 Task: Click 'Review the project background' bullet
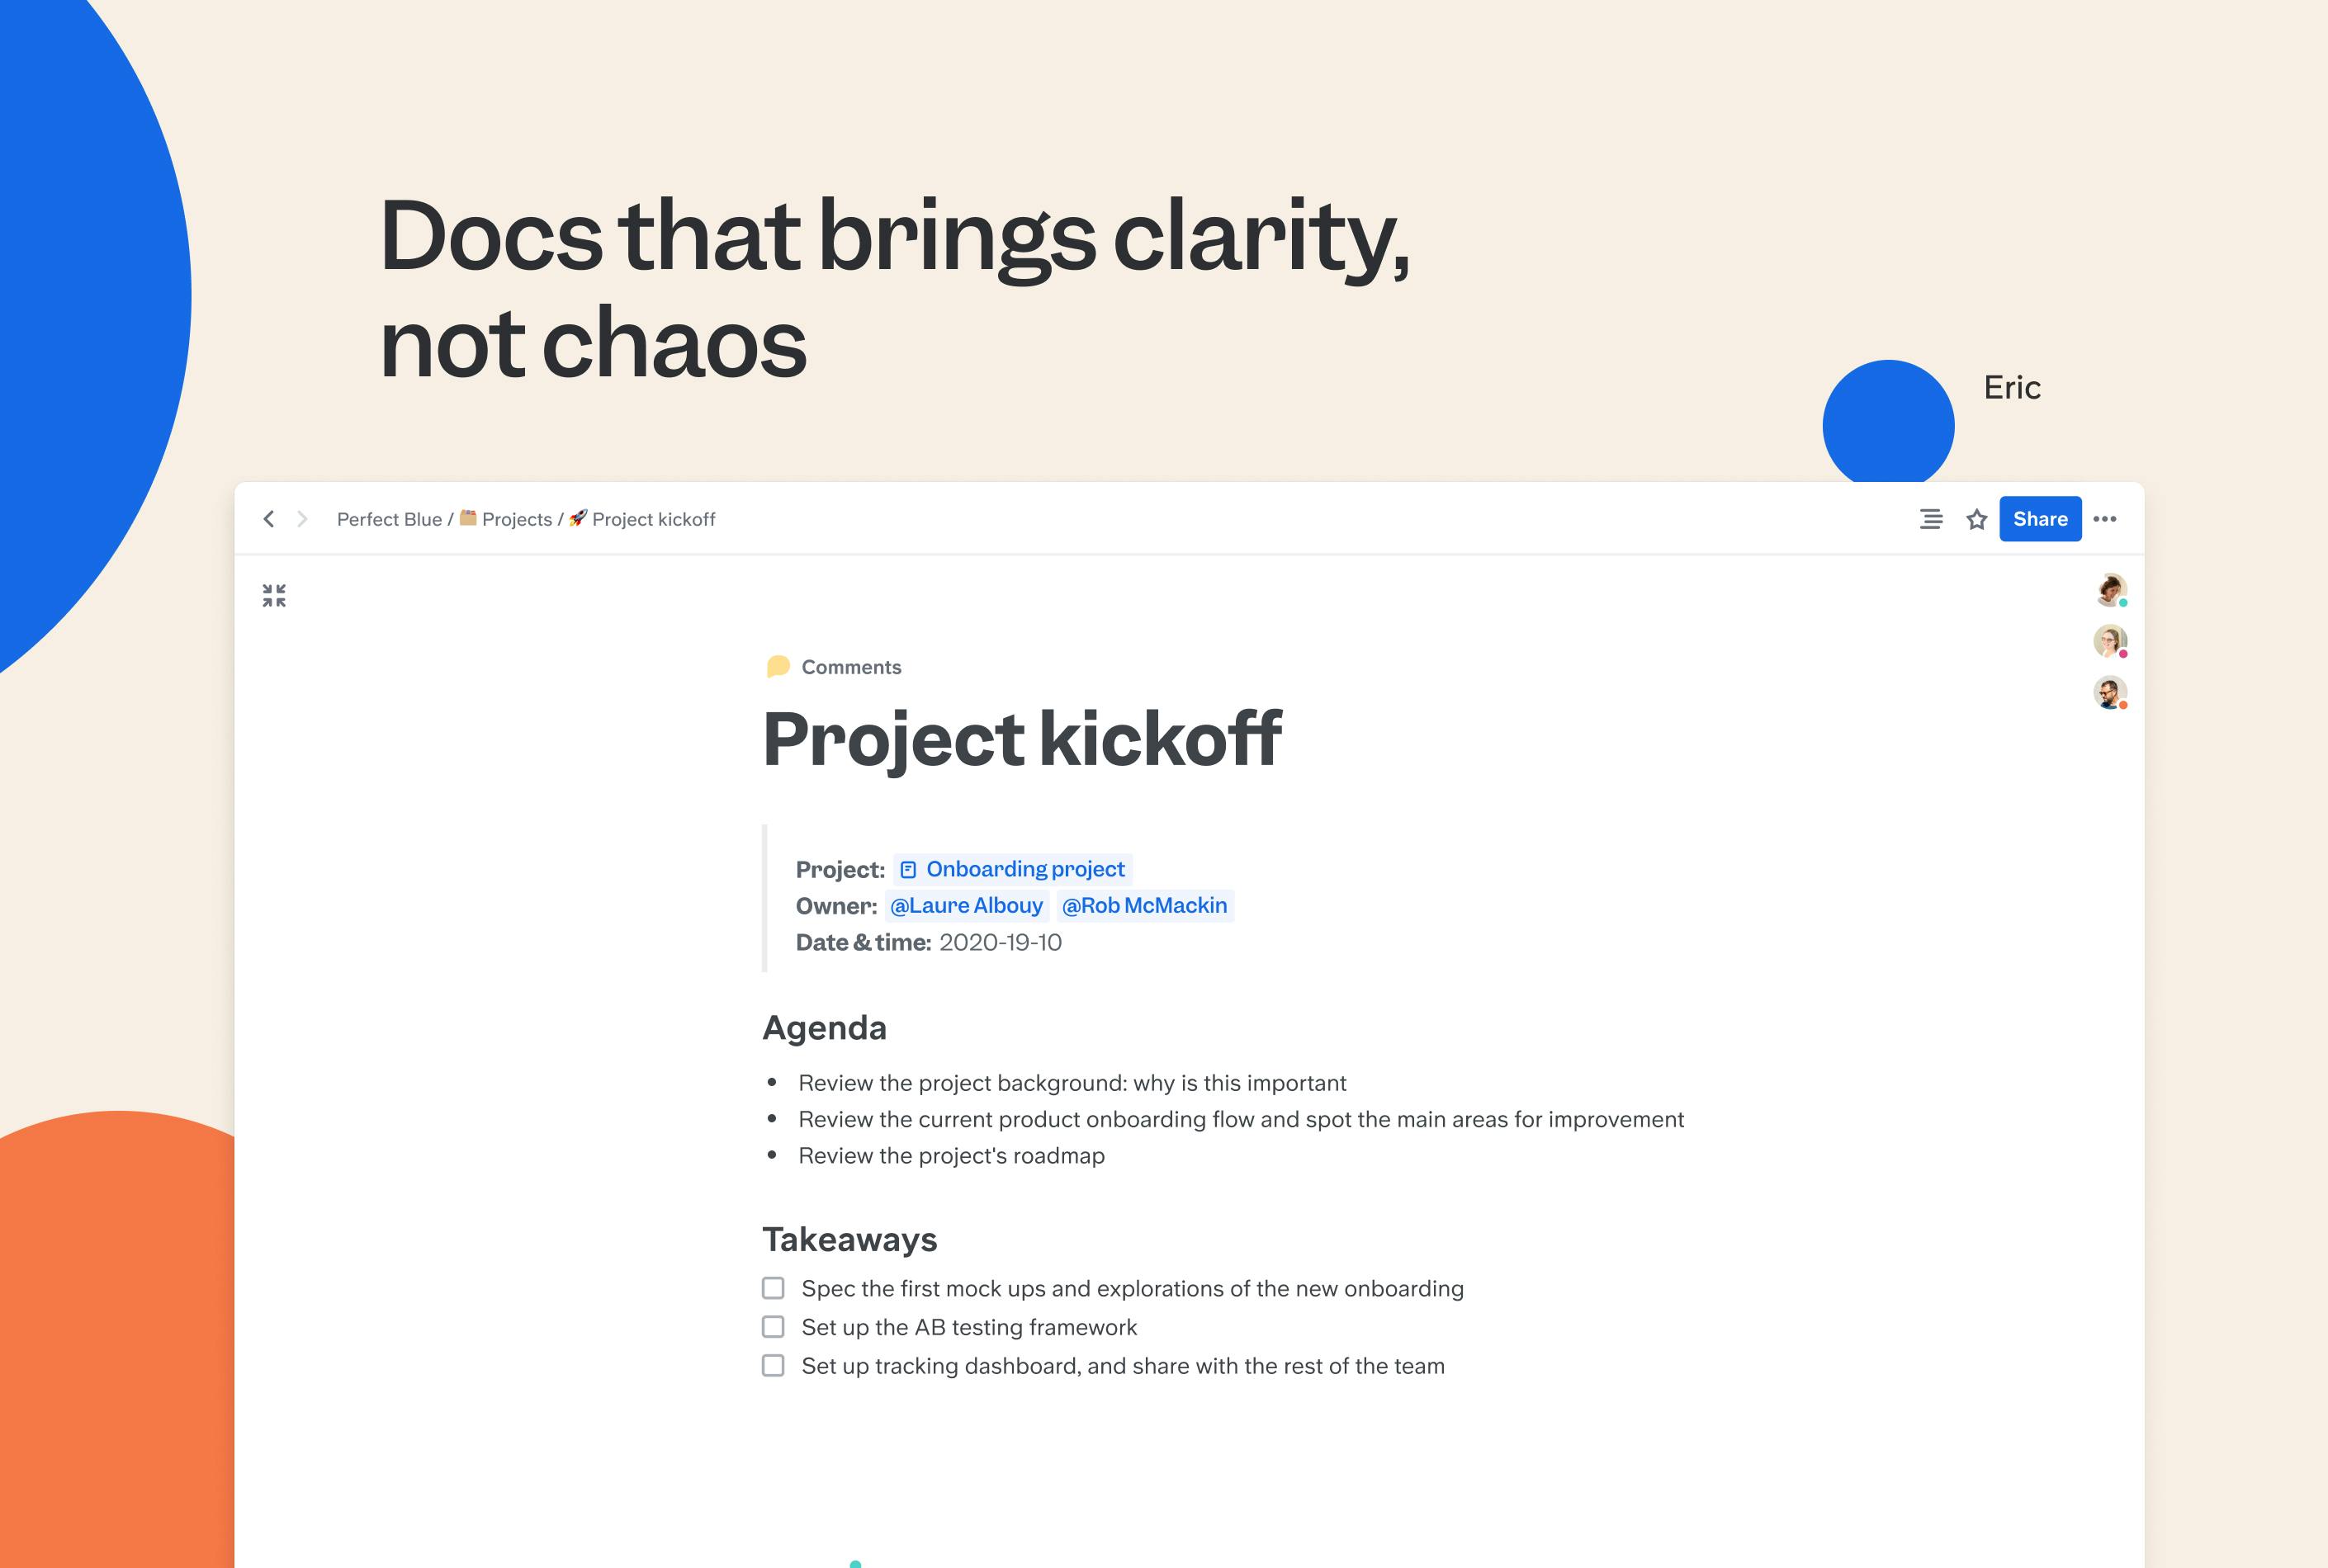tap(1072, 1083)
